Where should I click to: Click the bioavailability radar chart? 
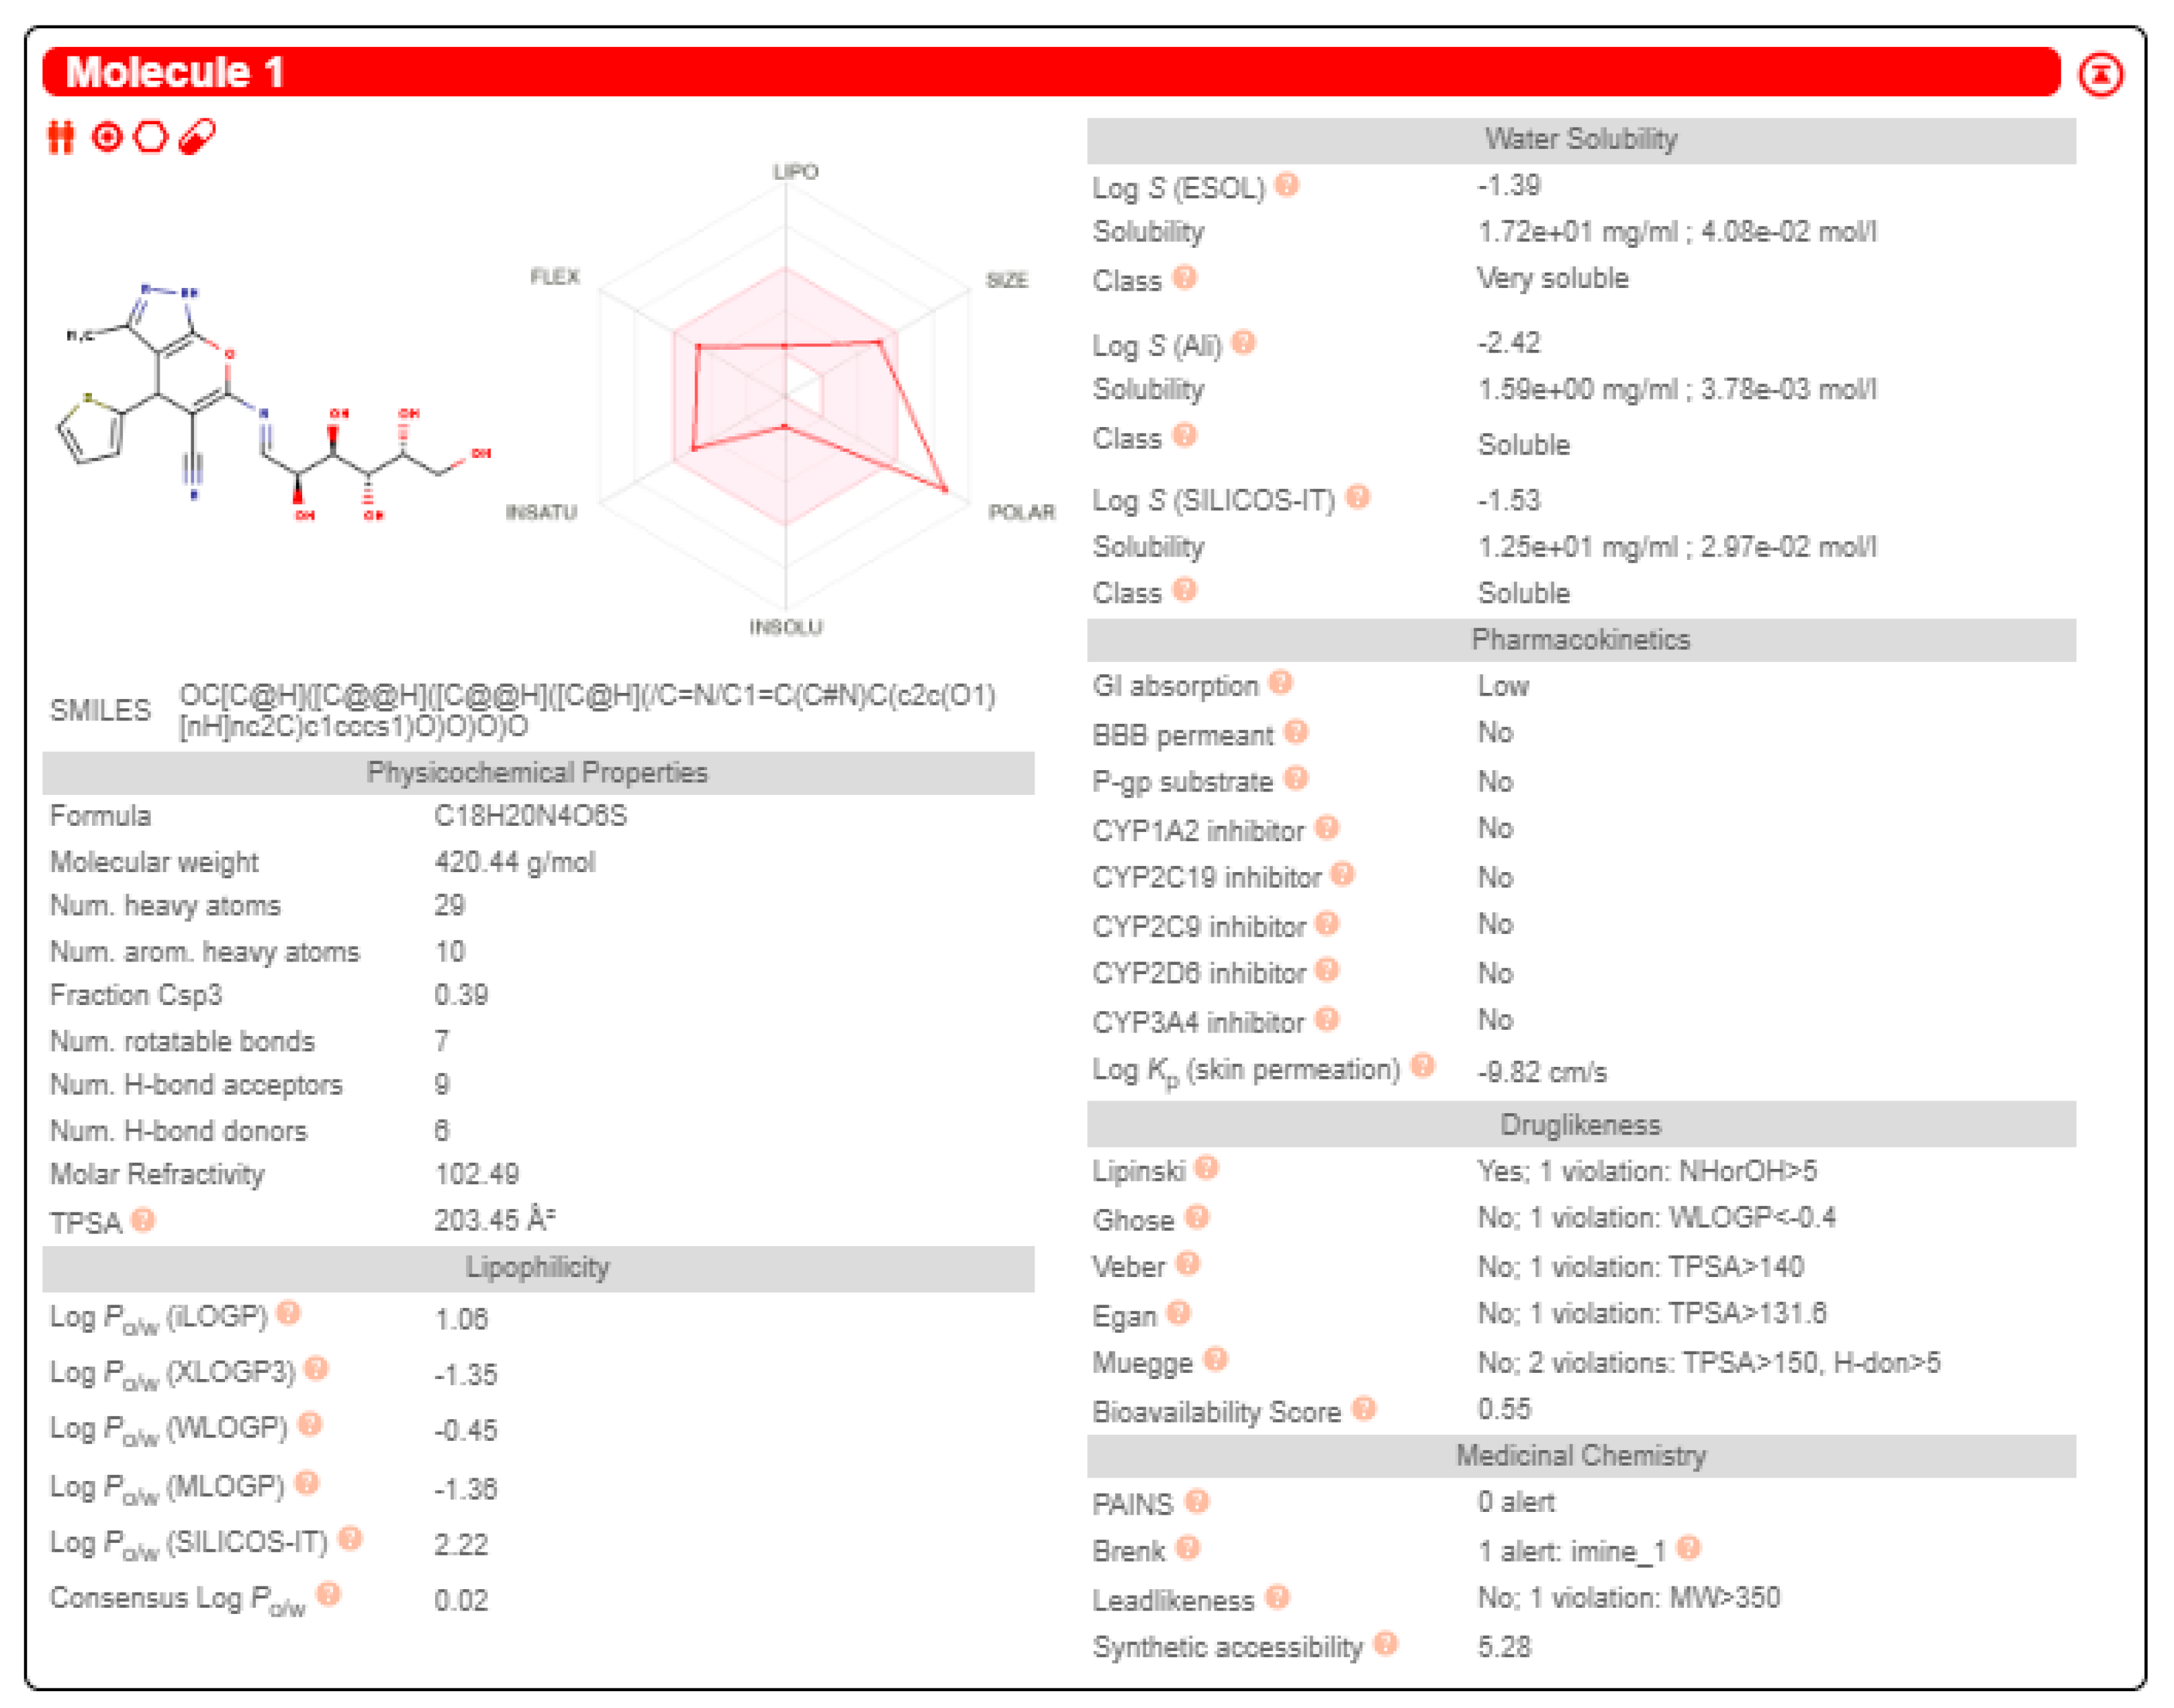(x=786, y=398)
